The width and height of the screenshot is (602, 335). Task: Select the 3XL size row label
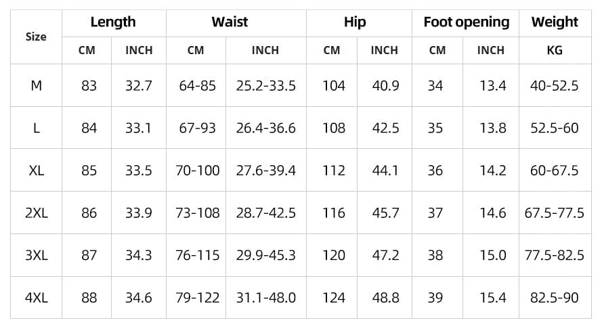click(37, 256)
